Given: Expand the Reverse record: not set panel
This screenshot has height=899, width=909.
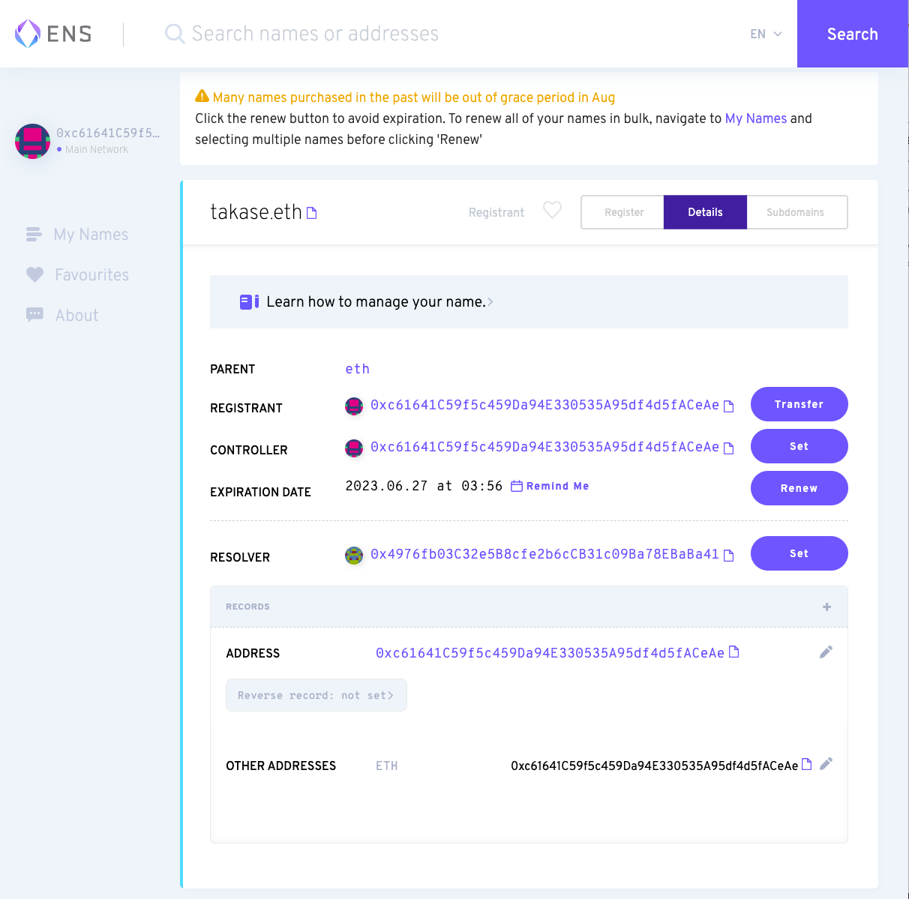Looking at the screenshot, I should click(x=316, y=695).
